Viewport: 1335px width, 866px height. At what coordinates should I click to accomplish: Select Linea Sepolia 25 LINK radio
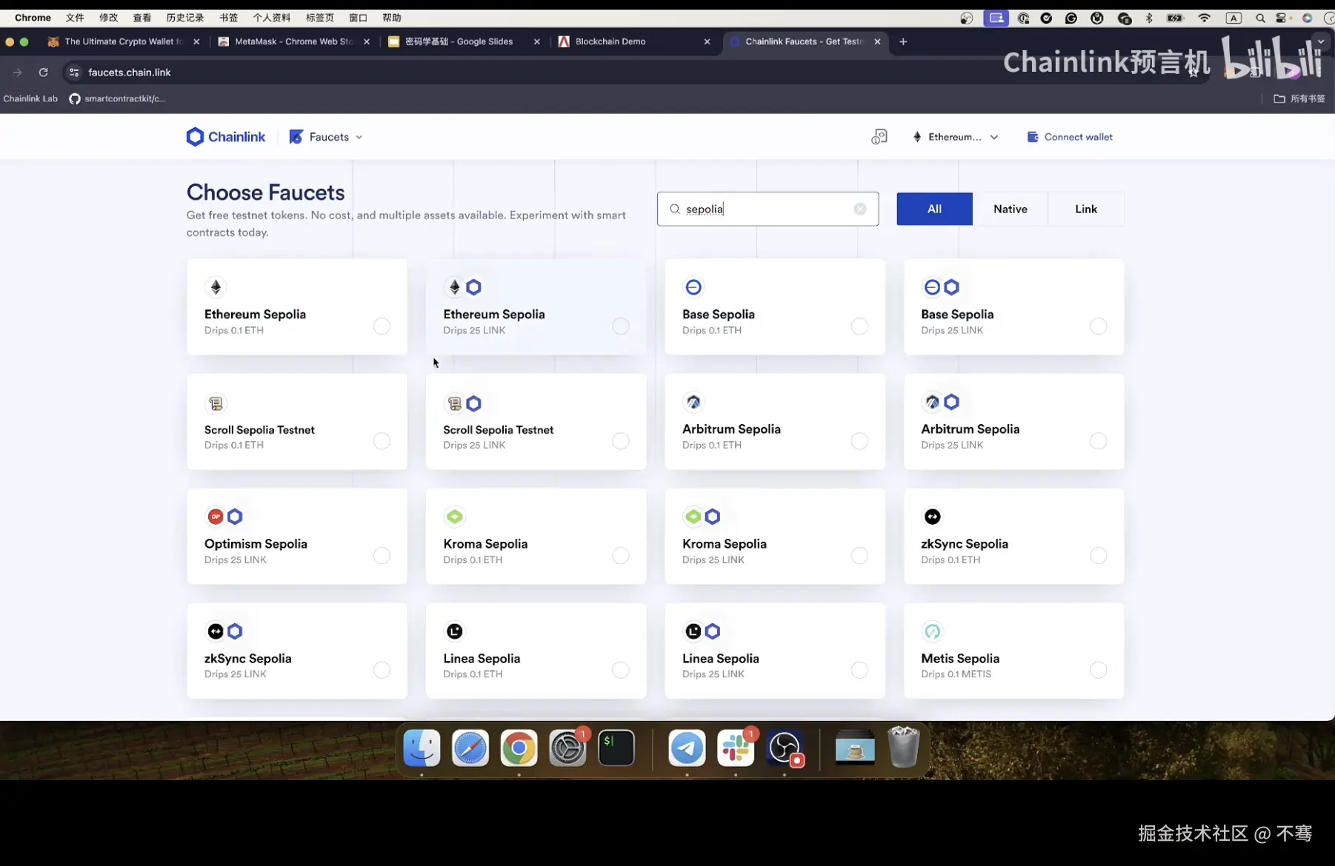[859, 670]
